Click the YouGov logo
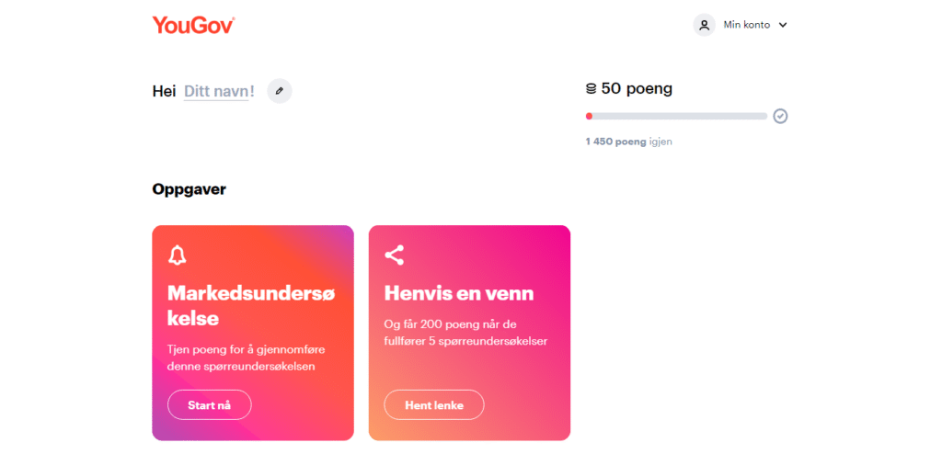 coord(193,25)
